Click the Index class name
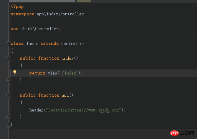 click(x=32, y=43)
